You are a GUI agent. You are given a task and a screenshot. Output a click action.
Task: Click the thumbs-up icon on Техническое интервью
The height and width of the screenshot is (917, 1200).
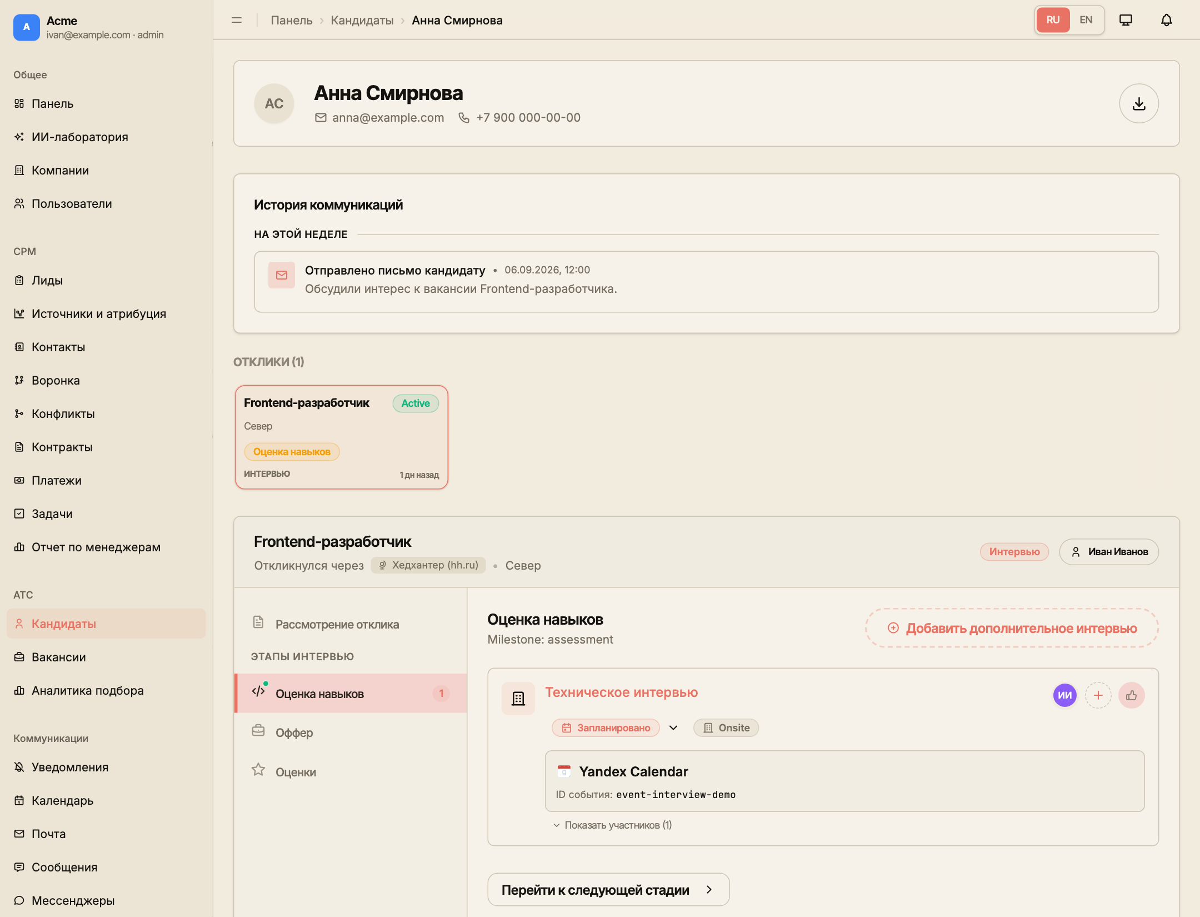tap(1131, 695)
